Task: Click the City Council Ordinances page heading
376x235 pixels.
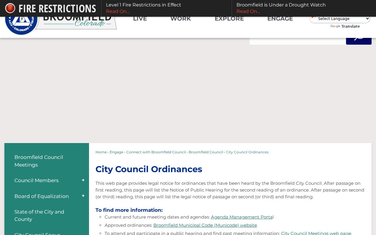Action: pos(149,169)
